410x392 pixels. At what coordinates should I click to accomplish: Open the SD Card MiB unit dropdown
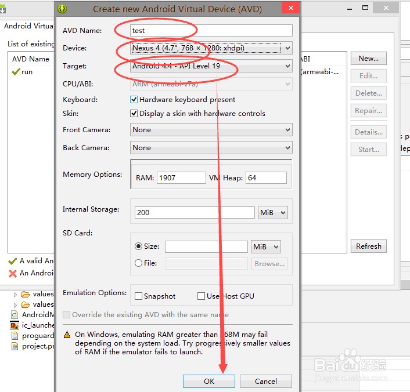pos(265,247)
